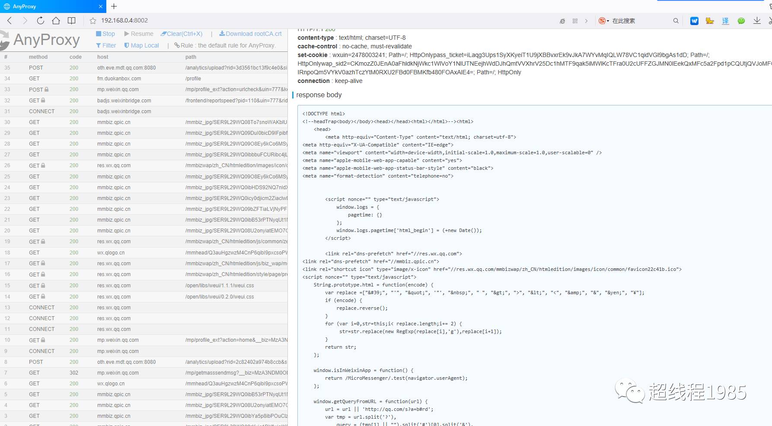Screen dimensions: 772x426
Task: Click the lock icon on row 26 GET
Action: click(x=43, y=165)
